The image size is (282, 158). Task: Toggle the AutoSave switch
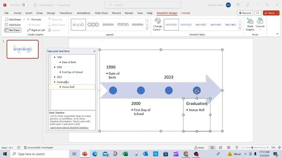pyautogui.click(x=26, y=5)
